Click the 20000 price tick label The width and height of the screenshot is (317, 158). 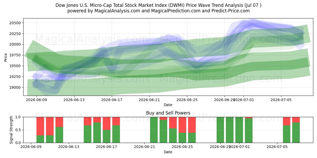coord(15,45)
